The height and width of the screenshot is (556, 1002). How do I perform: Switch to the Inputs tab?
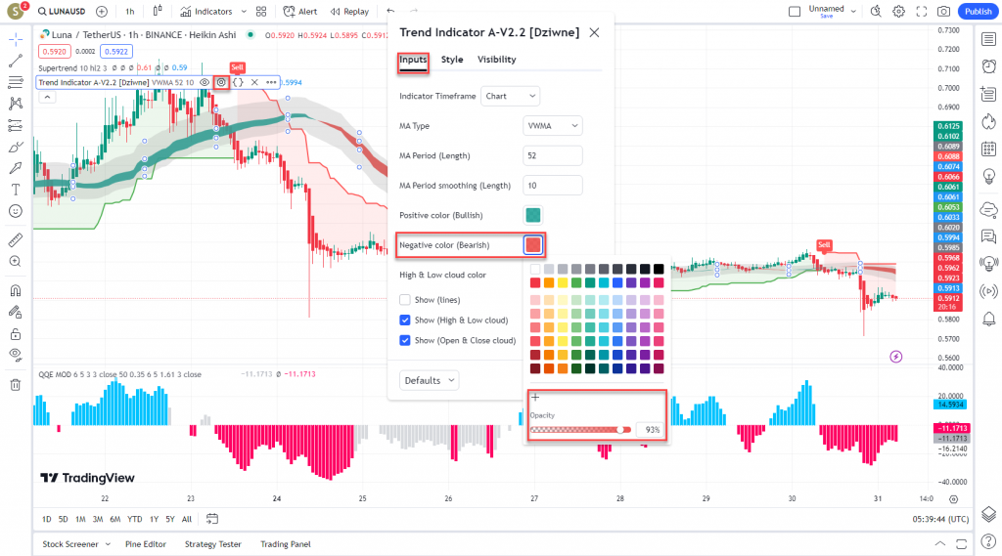pos(413,60)
